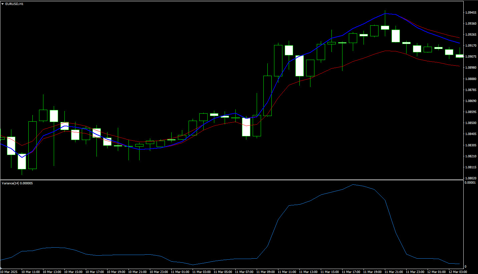Click the 1.08690 price scale value
Viewport: 478px width, 274px height.
(x=470, y=101)
